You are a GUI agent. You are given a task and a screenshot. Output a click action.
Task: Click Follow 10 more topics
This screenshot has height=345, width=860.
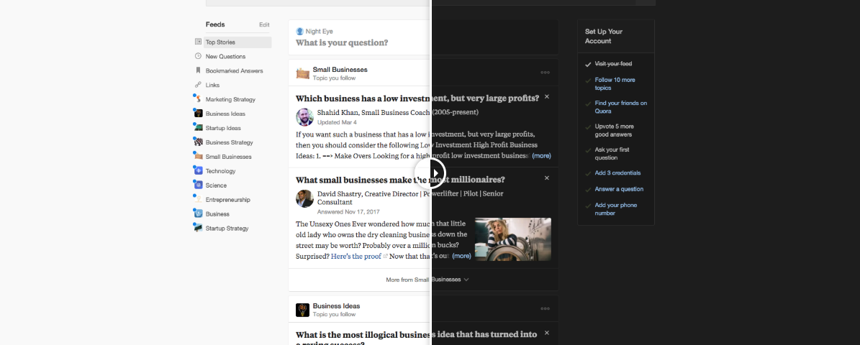coord(615,84)
